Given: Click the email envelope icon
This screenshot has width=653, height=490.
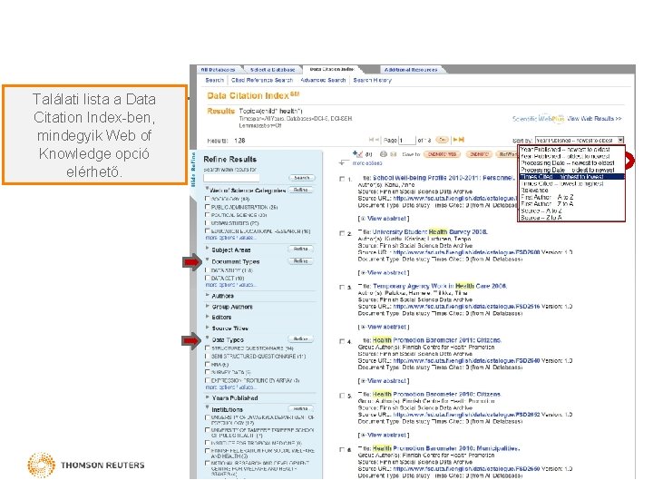Looking at the screenshot, I should click(x=393, y=154).
